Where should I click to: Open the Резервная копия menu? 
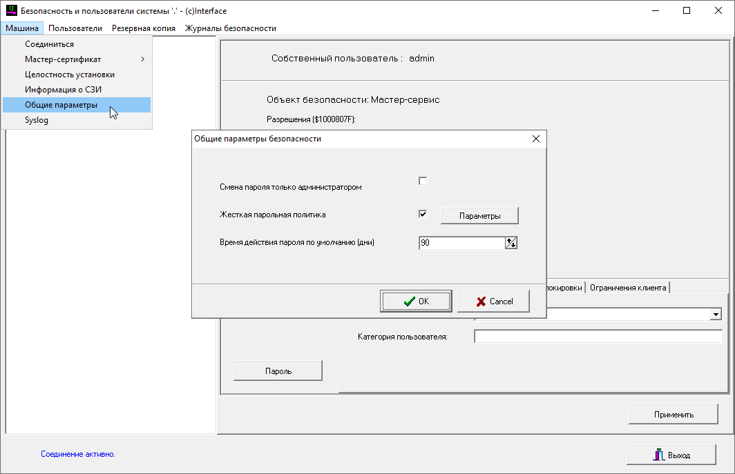tap(144, 28)
